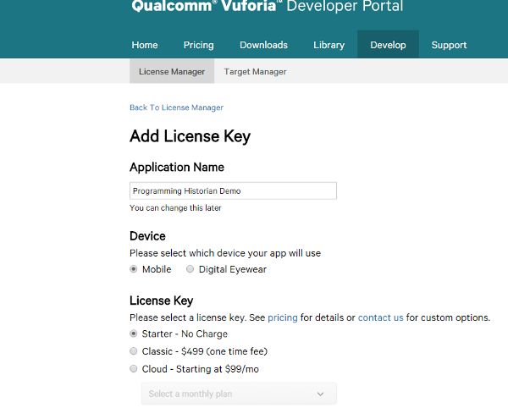508x408 pixels.
Task: Navigate to the Library section
Action: (329, 45)
